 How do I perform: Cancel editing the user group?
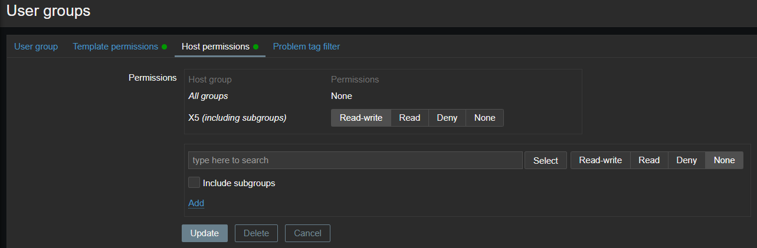coord(307,233)
